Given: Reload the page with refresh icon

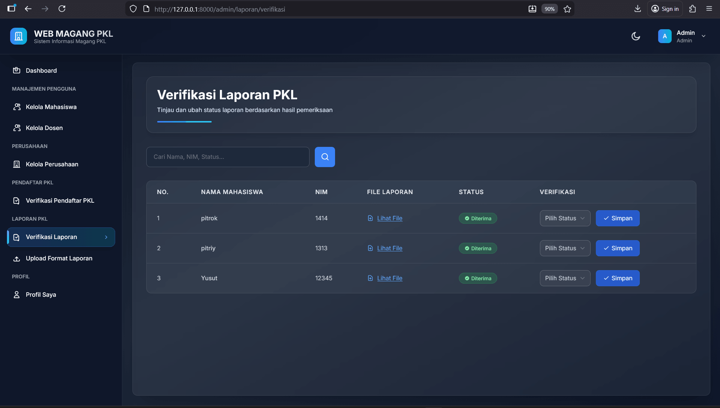Looking at the screenshot, I should click(62, 9).
